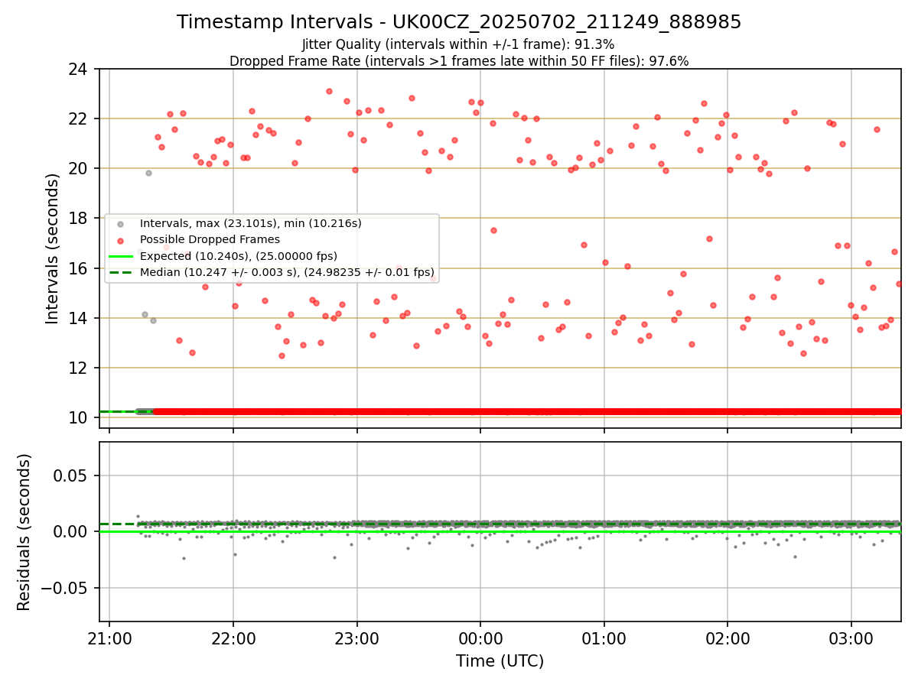918x688 pixels.
Task: Click the solid green line sample in the legend
Action: pyautogui.click(x=120, y=256)
